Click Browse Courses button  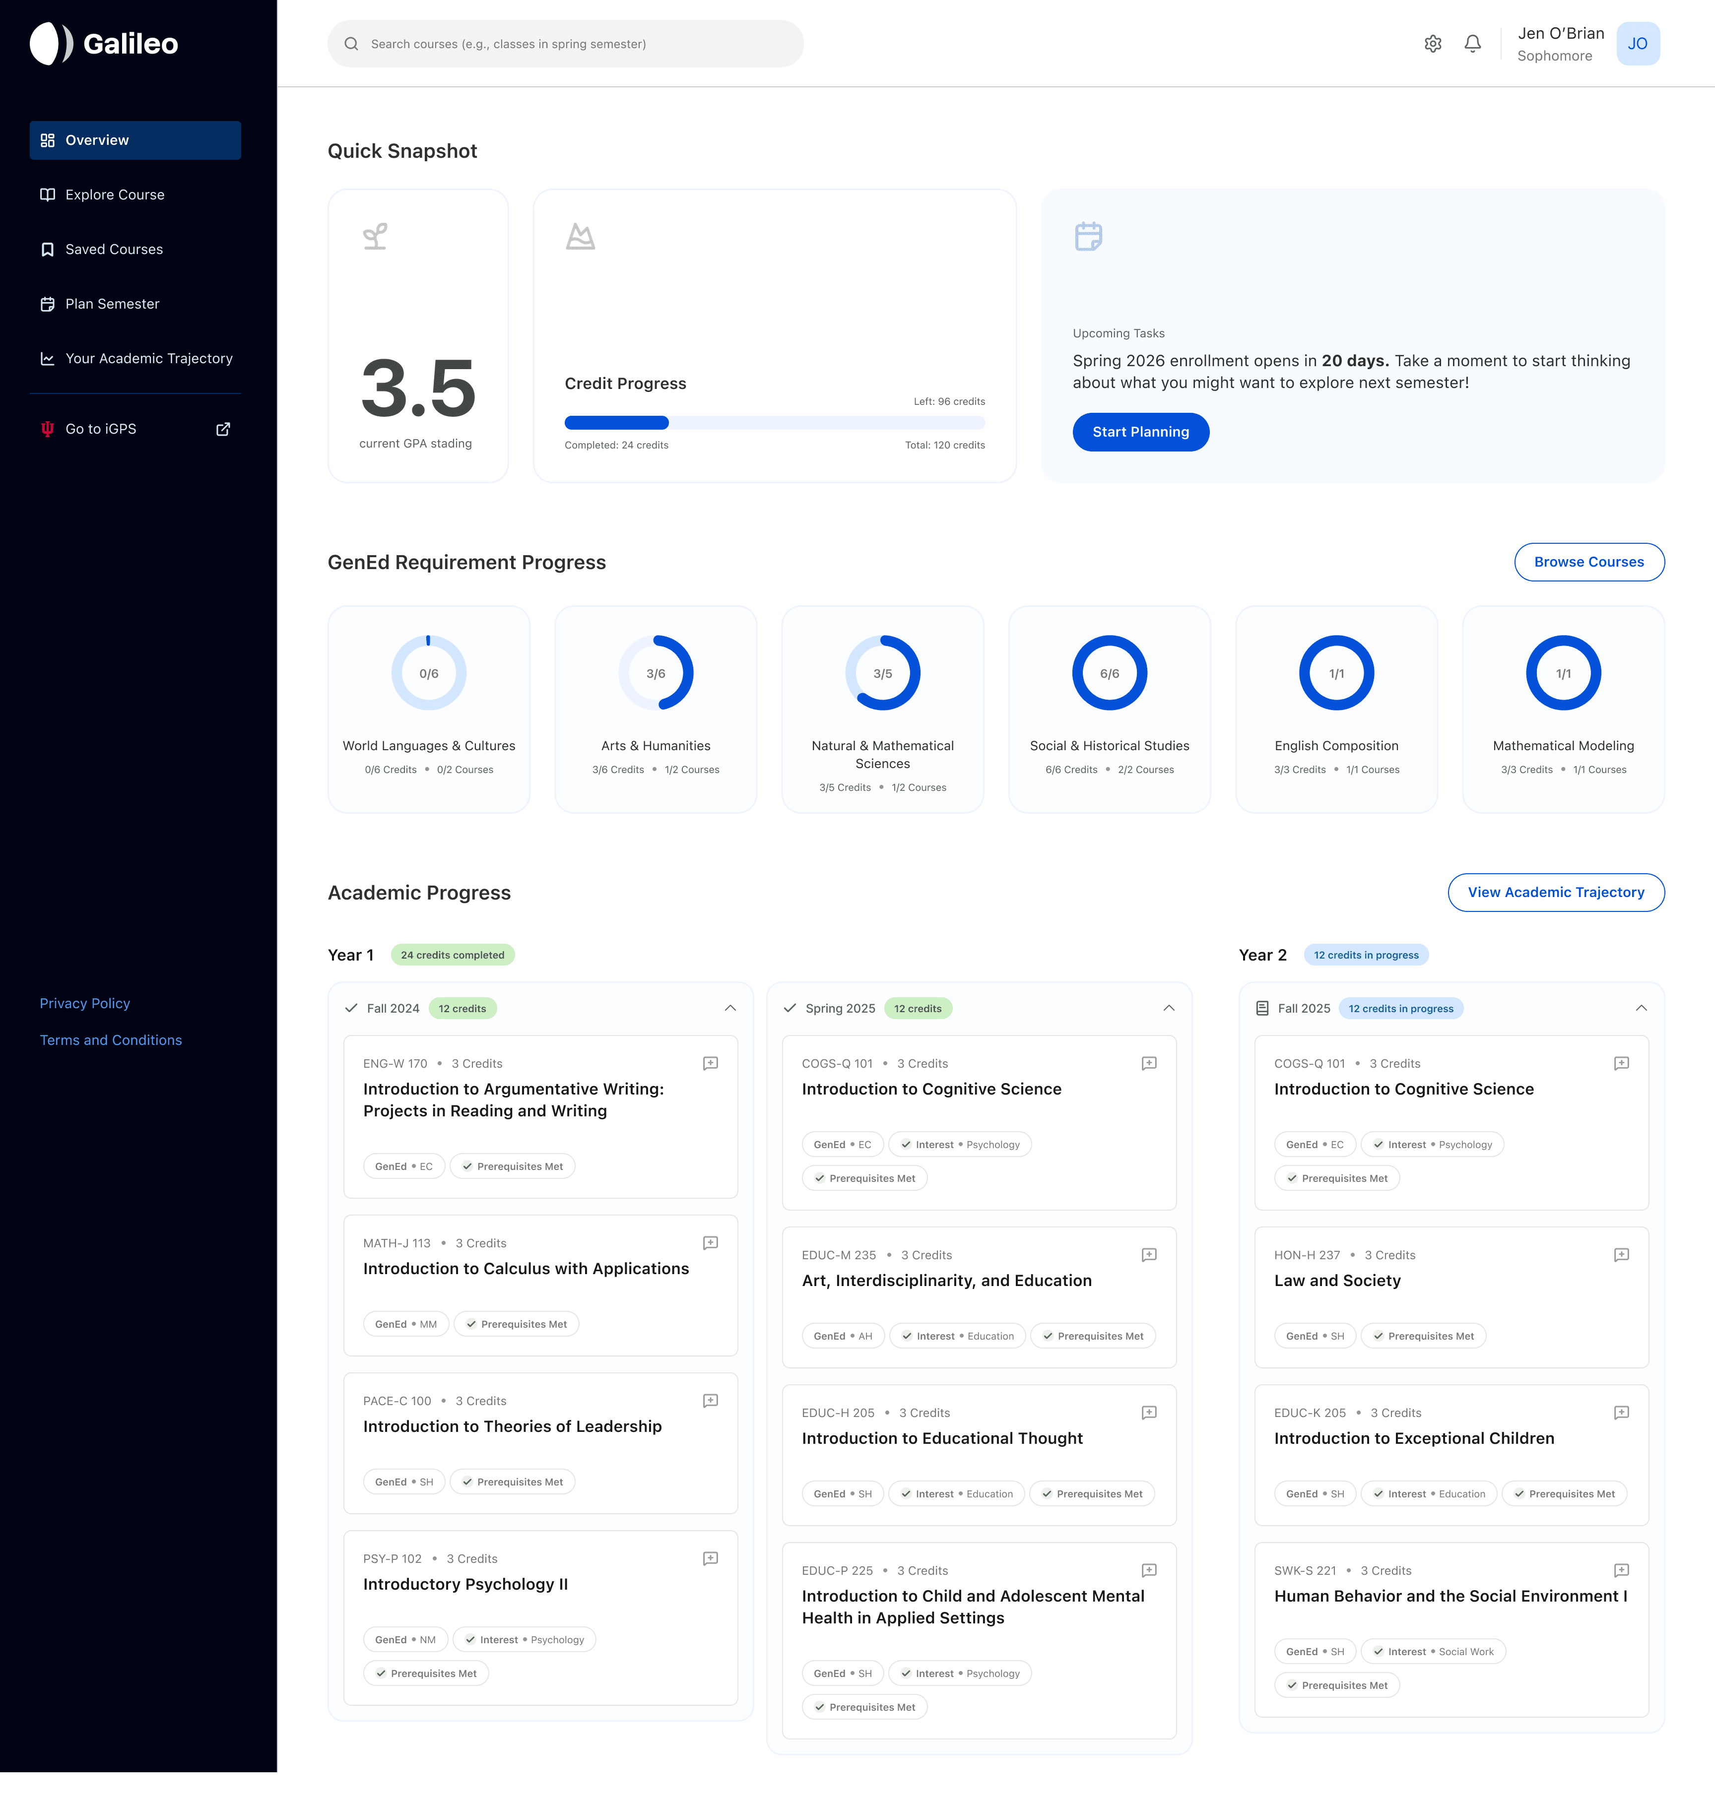point(1588,562)
